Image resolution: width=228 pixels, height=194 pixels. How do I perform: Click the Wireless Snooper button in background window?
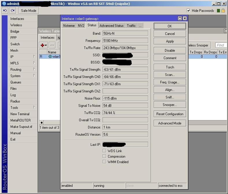coord(199,45)
